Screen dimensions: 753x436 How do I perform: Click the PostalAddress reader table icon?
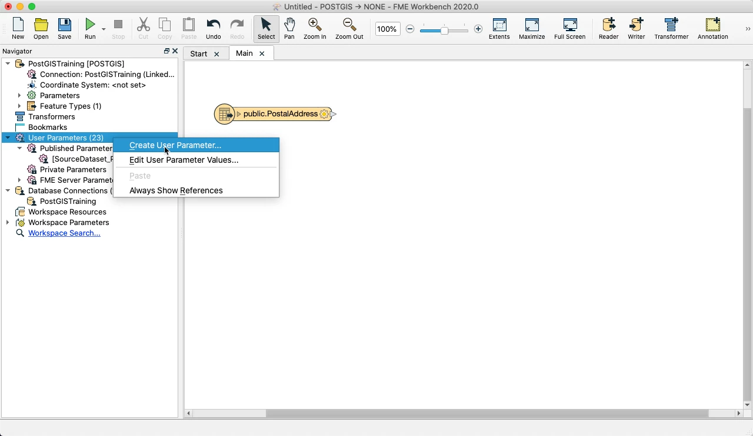tap(225, 114)
